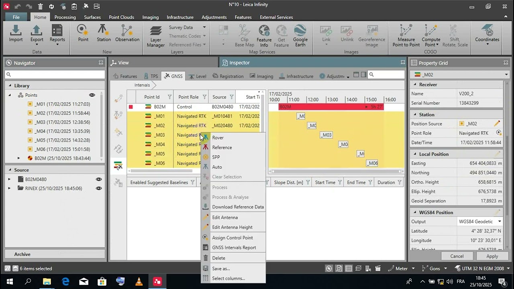This screenshot has height=289, width=514.
Task: Click the undo arrow in title bar
Action: tap(18, 6)
